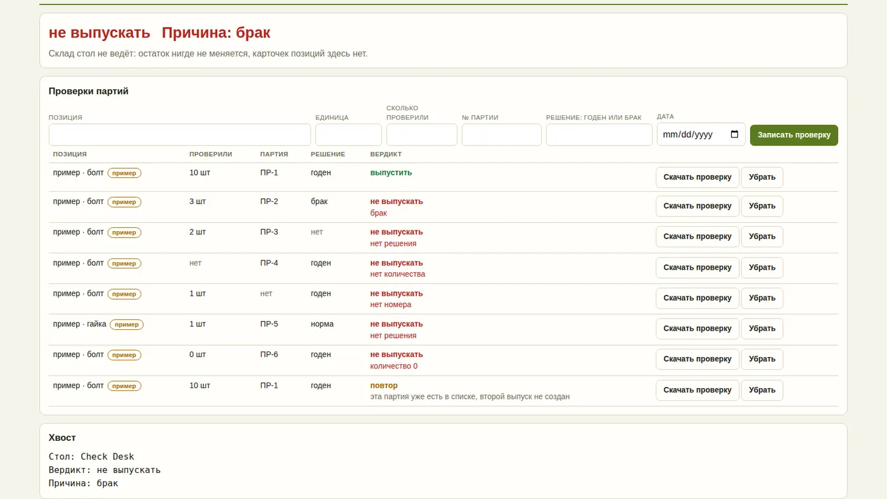Click into the «Единица» input box
The height and width of the screenshot is (499, 887).
[x=348, y=135]
